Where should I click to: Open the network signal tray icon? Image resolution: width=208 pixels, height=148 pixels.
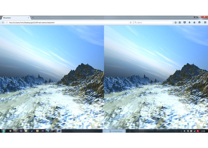[x=195, y=131]
